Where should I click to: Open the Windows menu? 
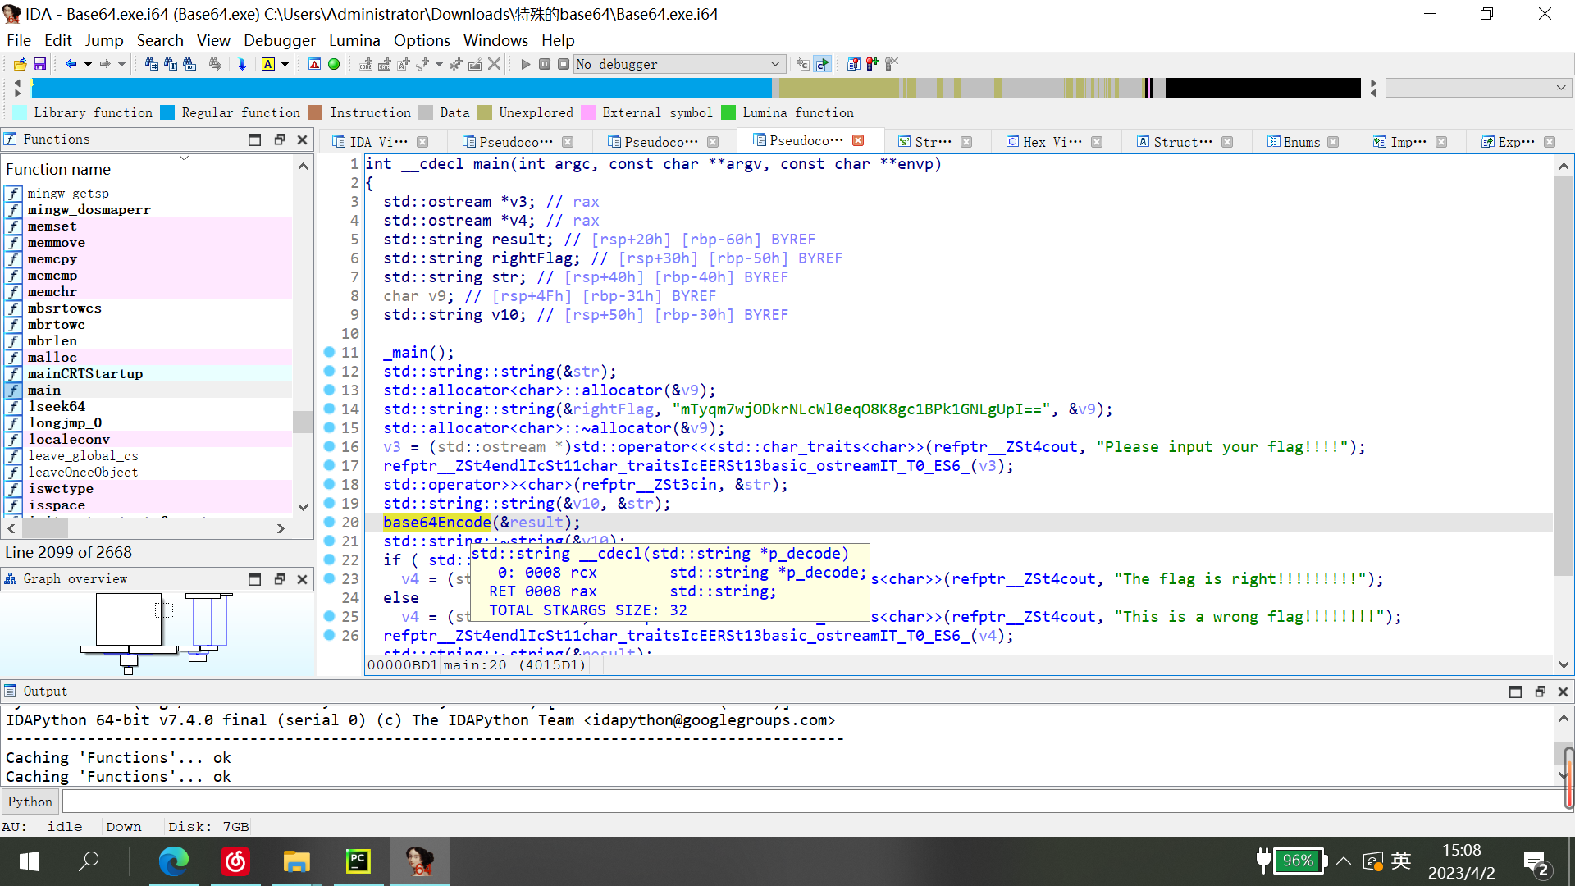(495, 40)
